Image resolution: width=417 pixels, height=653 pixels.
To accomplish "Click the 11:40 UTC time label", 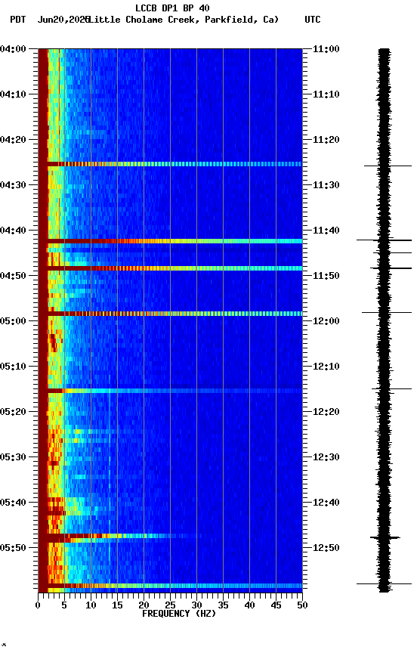I will pos(326,231).
